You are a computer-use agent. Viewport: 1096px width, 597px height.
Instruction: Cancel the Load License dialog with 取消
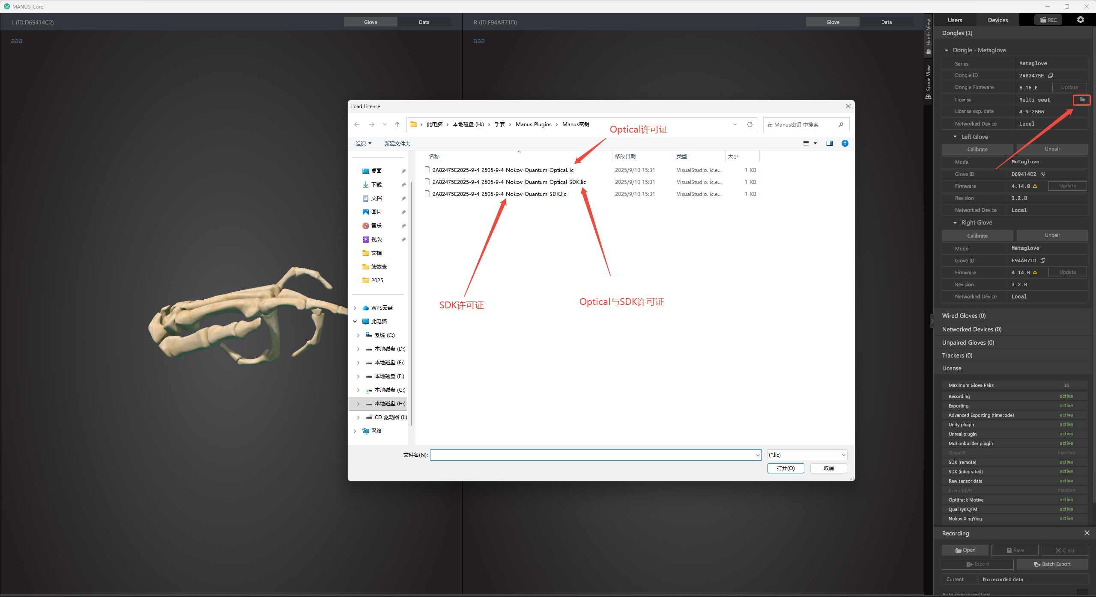pyautogui.click(x=829, y=468)
